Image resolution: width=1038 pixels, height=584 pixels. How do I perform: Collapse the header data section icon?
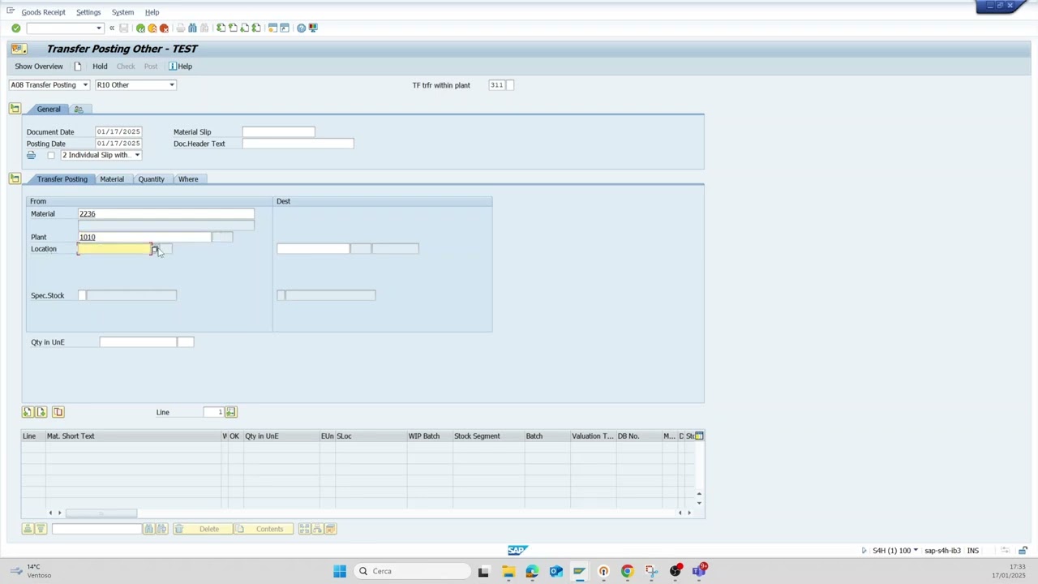15,109
